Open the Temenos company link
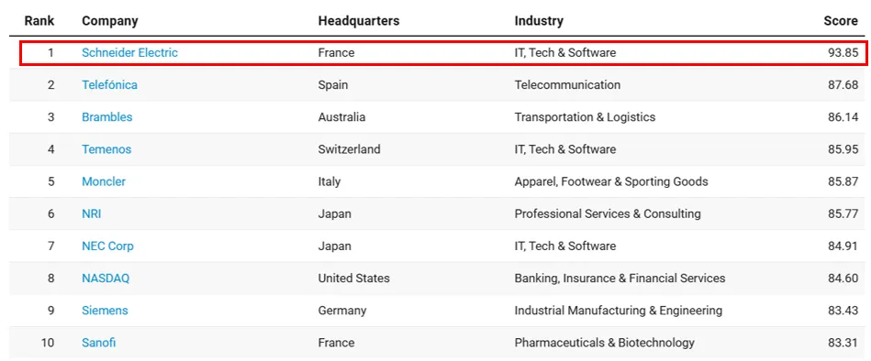 pyautogui.click(x=106, y=149)
